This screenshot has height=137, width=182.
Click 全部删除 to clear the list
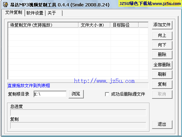(162, 65)
